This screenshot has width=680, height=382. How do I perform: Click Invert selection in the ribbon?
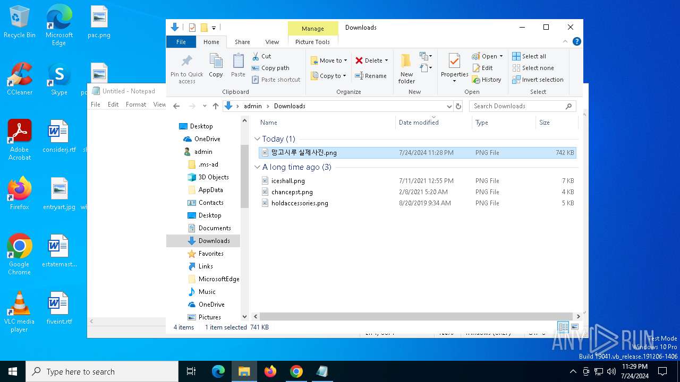pyautogui.click(x=538, y=80)
